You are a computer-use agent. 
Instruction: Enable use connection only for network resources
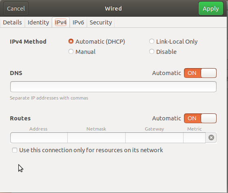(15, 150)
